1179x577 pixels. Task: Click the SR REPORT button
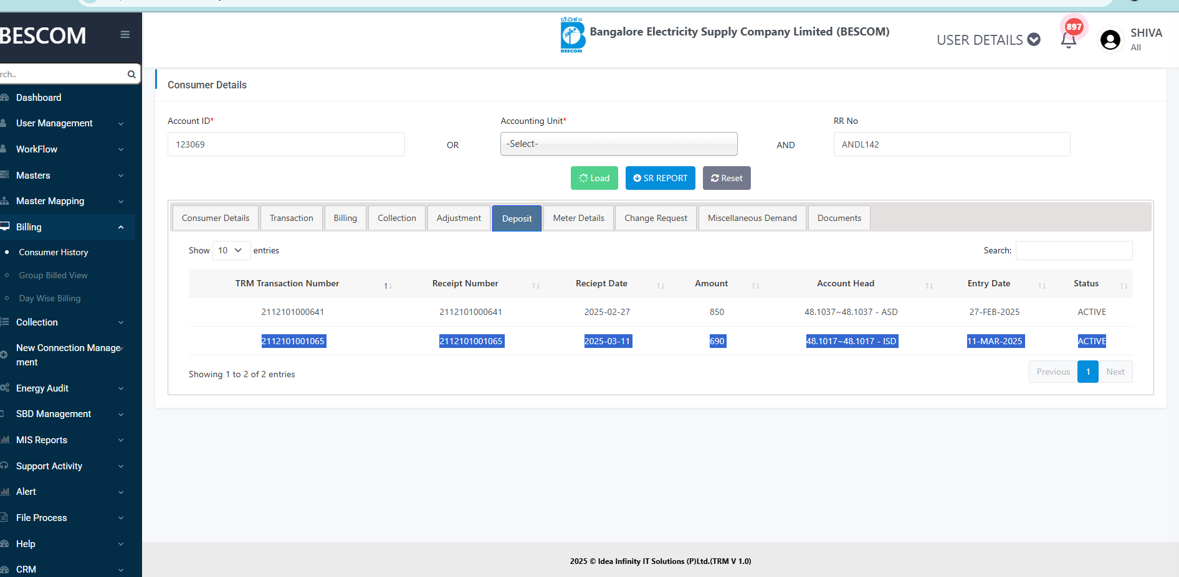click(661, 178)
